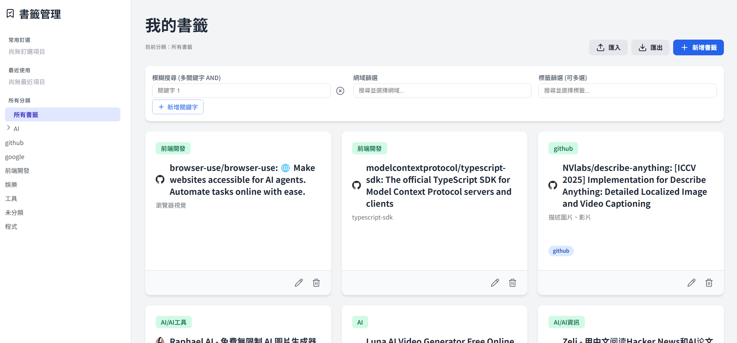Focus the 關鍵字 1 search field
Screen dimensions: 737x343
coord(241,91)
